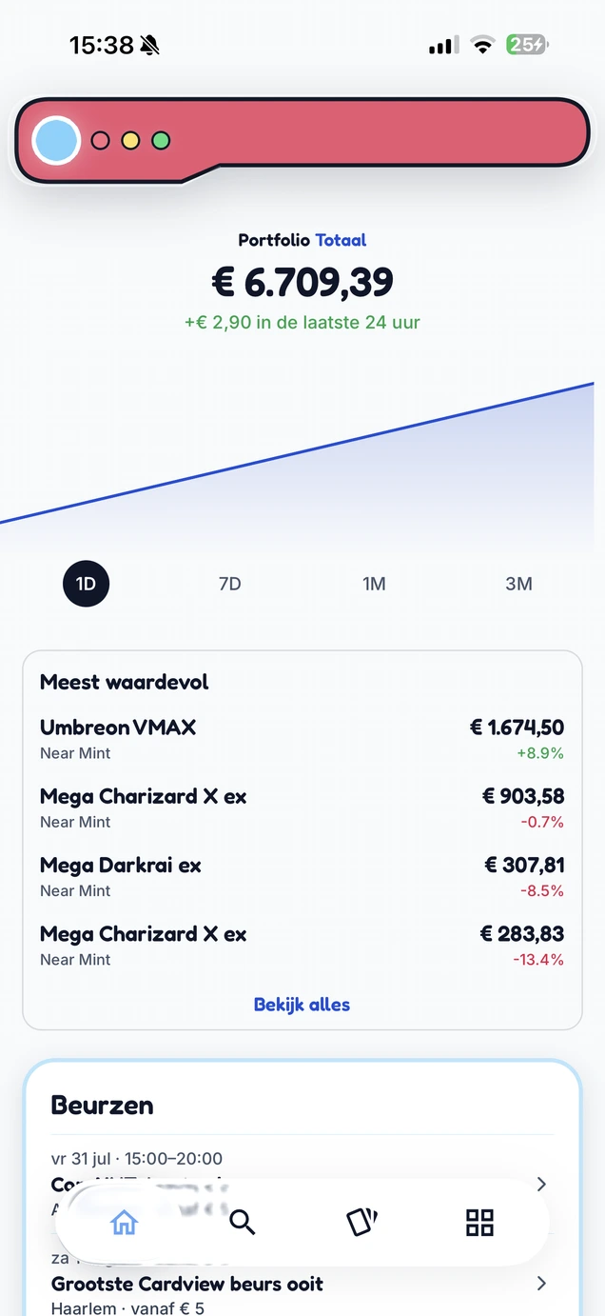The width and height of the screenshot is (605, 1316).
Task: Tap the blue profile avatar circle
Action: (56, 141)
